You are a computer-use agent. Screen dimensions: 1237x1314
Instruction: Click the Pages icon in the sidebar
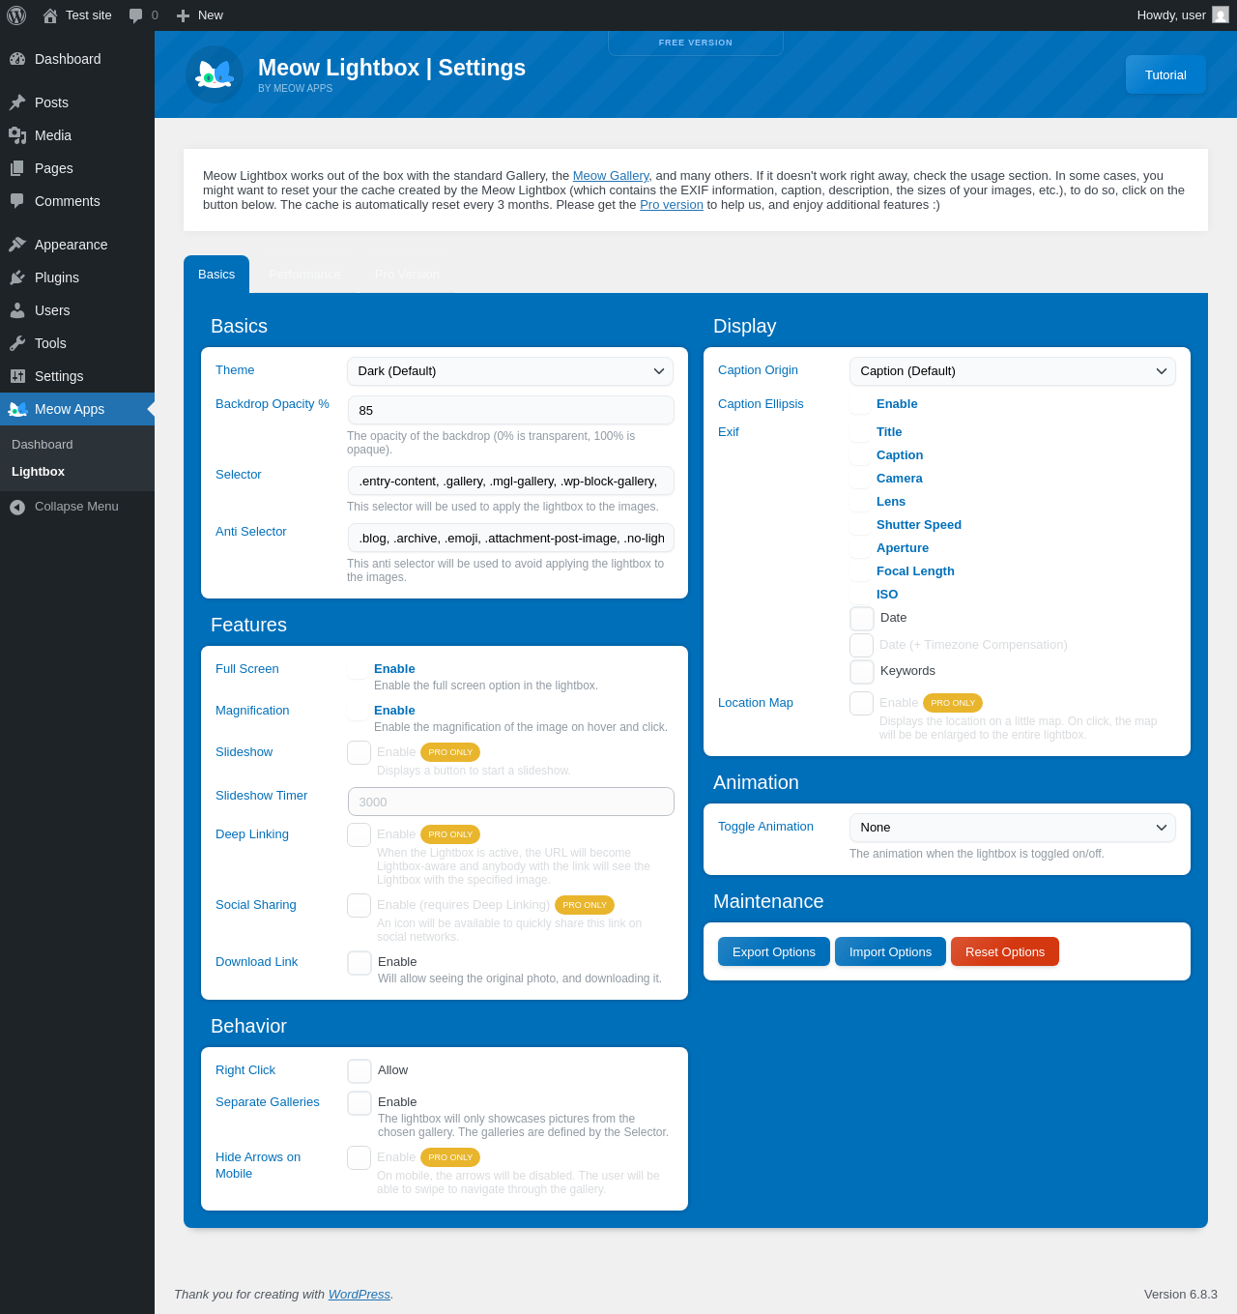click(x=17, y=168)
